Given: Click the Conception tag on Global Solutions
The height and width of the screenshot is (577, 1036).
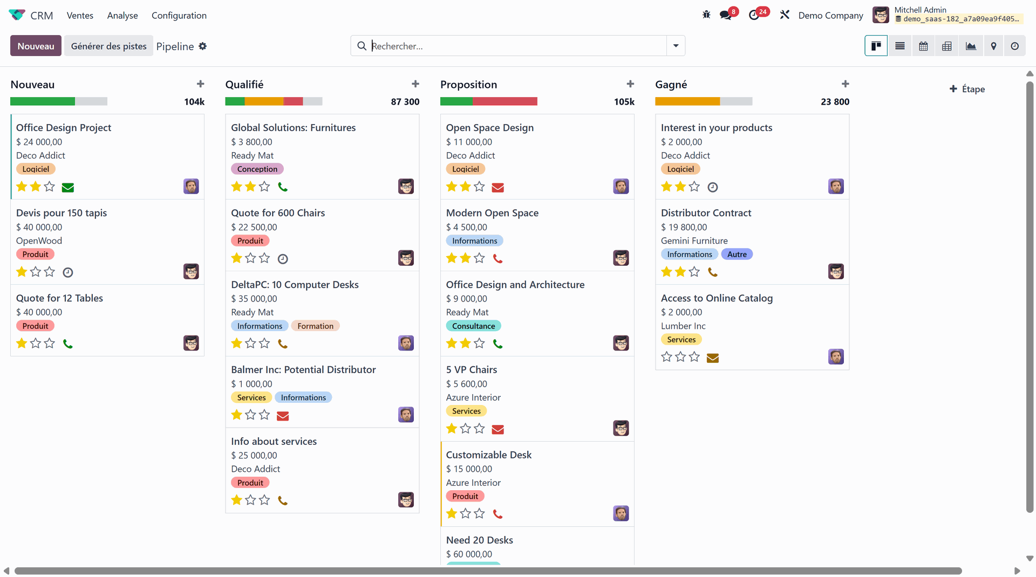Looking at the screenshot, I should pos(257,169).
